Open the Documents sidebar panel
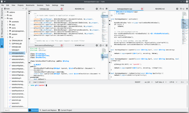Viewport: 189px width, 113px height. [x=2, y=13]
